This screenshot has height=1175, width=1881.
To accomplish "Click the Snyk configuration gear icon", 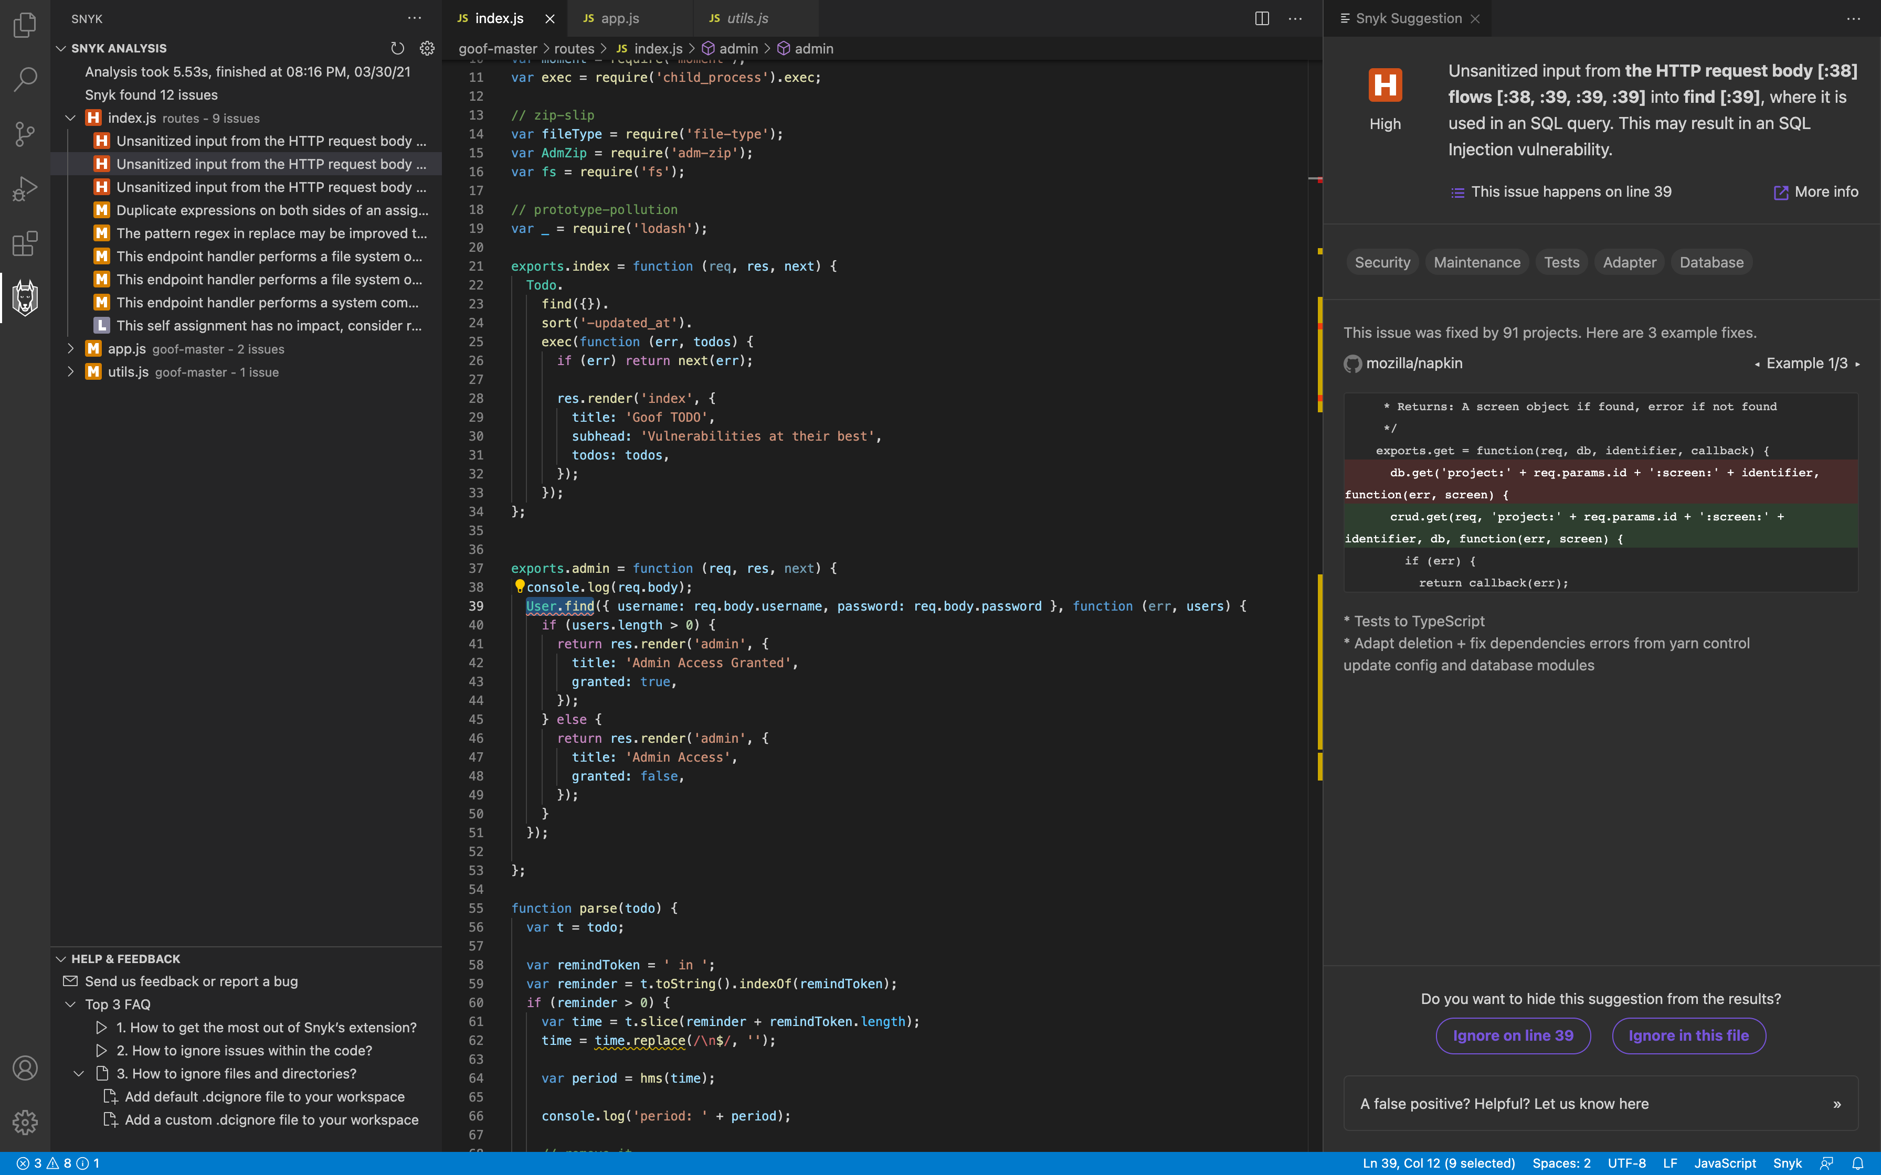I will tap(428, 47).
